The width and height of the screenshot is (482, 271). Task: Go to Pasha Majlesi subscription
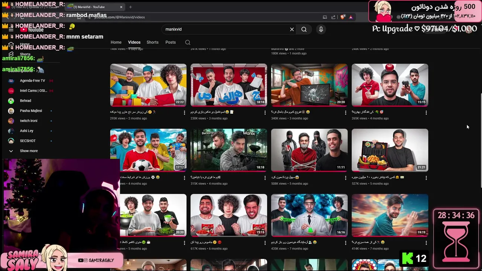31,111
